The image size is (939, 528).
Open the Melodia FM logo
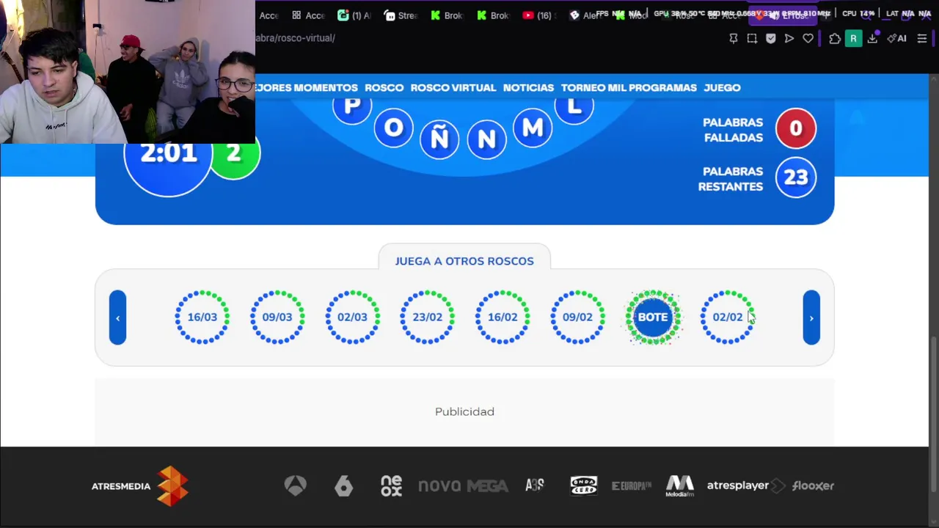pyautogui.click(x=680, y=485)
